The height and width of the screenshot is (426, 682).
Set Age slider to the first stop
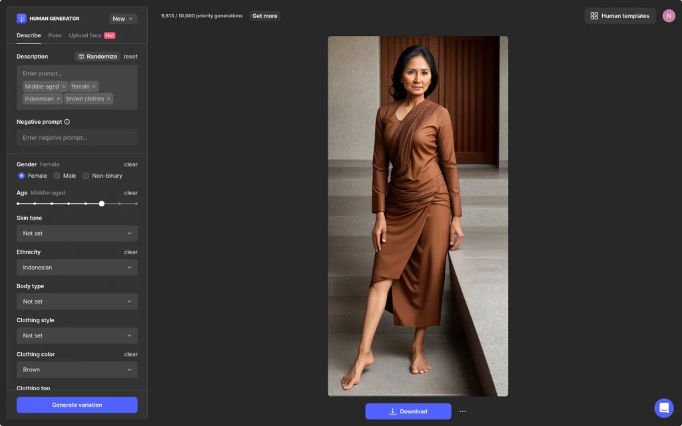pos(18,204)
